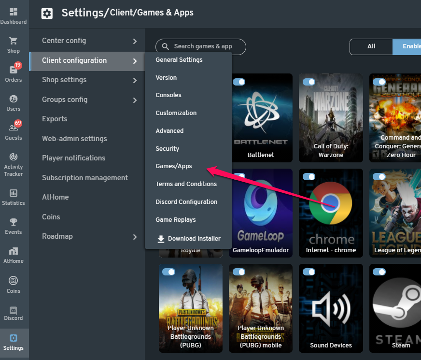Toggle the Steam enable switch
Viewport: 421px width, 360px height.
point(379,272)
